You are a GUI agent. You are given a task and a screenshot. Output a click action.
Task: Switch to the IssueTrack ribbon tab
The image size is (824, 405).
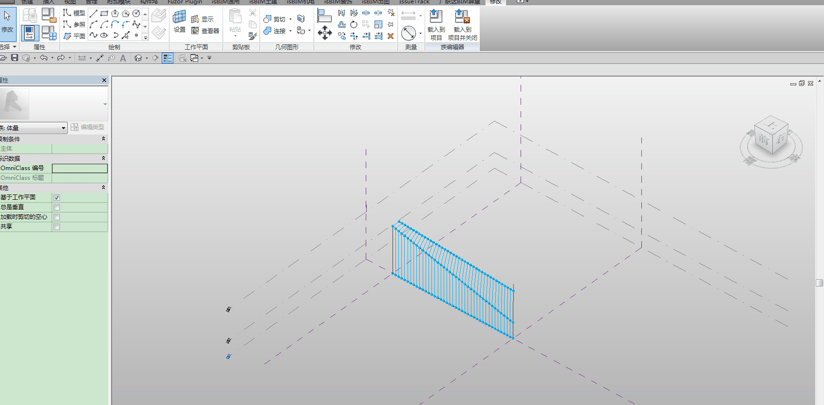click(414, 2)
